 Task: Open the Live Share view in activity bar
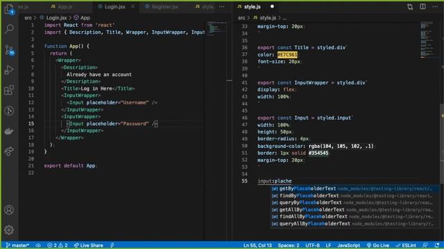(x=9, y=151)
